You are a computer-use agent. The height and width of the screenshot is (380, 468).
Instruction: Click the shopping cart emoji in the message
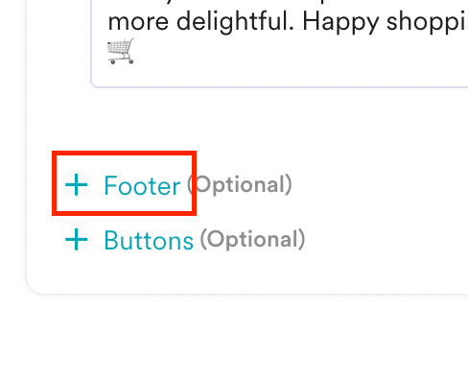(121, 51)
